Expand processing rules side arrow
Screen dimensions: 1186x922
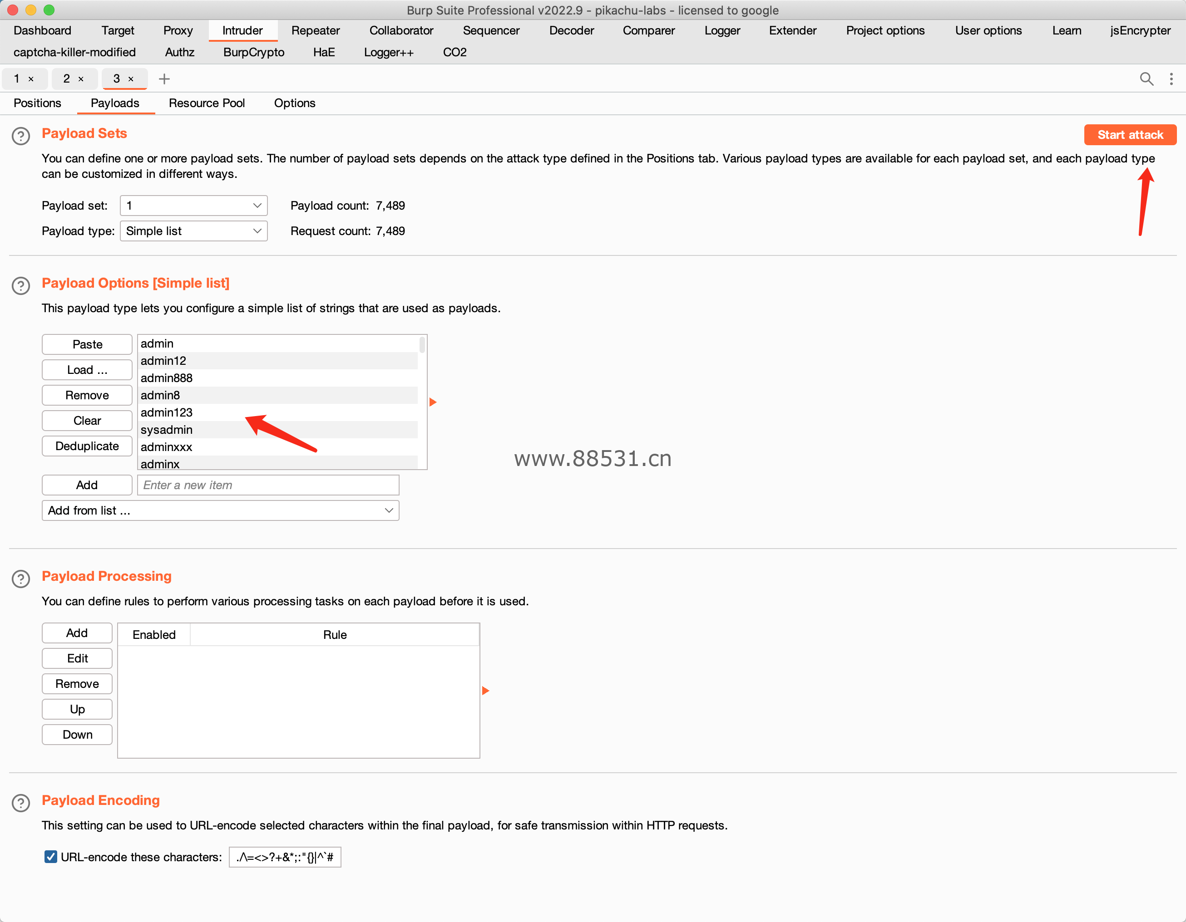tap(485, 691)
